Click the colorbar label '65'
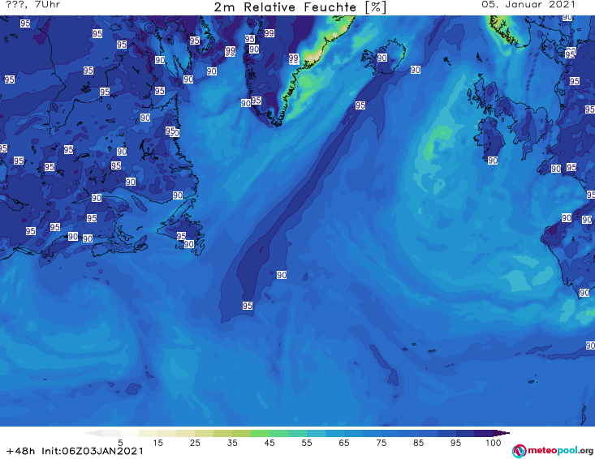 344,443
